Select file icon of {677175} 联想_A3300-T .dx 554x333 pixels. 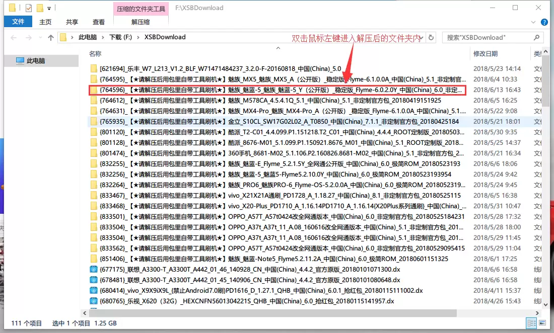point(94,270)
